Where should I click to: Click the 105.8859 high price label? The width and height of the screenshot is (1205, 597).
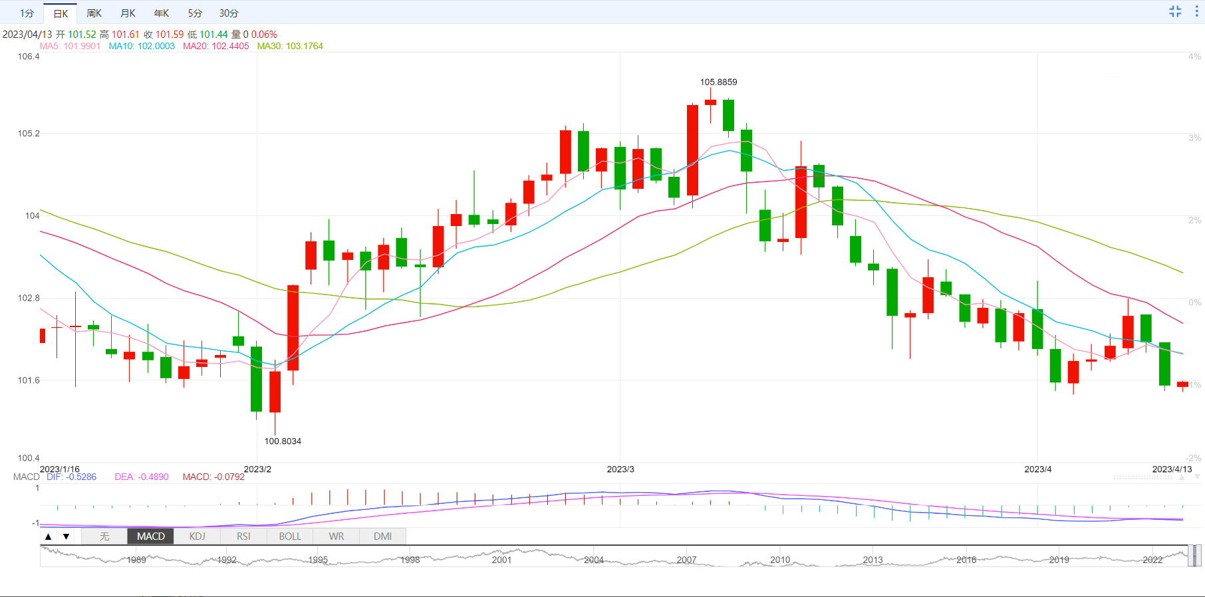718,82
